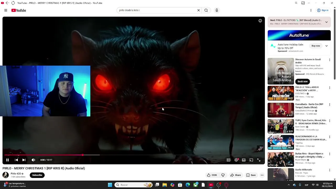The height and width of the screenshot is (189, 336).
Task: Open Sueño Millonario video title
Action: tap(303, 170)
